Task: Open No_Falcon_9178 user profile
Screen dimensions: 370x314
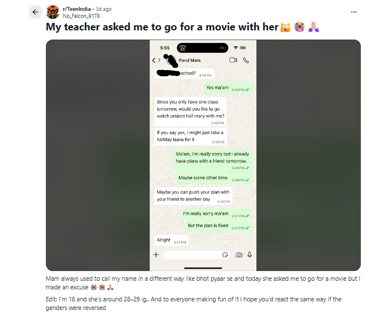Action: (81, 16)
